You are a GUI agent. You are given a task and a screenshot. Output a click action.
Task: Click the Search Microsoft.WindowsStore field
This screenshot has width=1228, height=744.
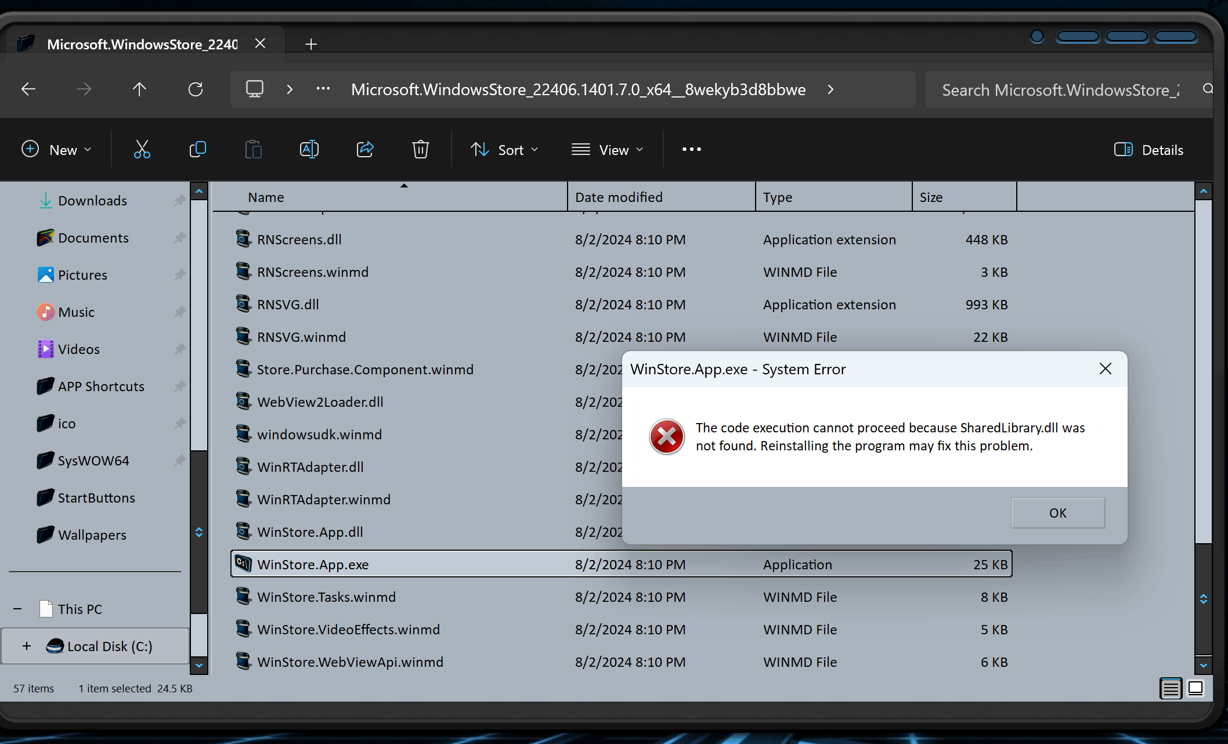point(1060,90)
